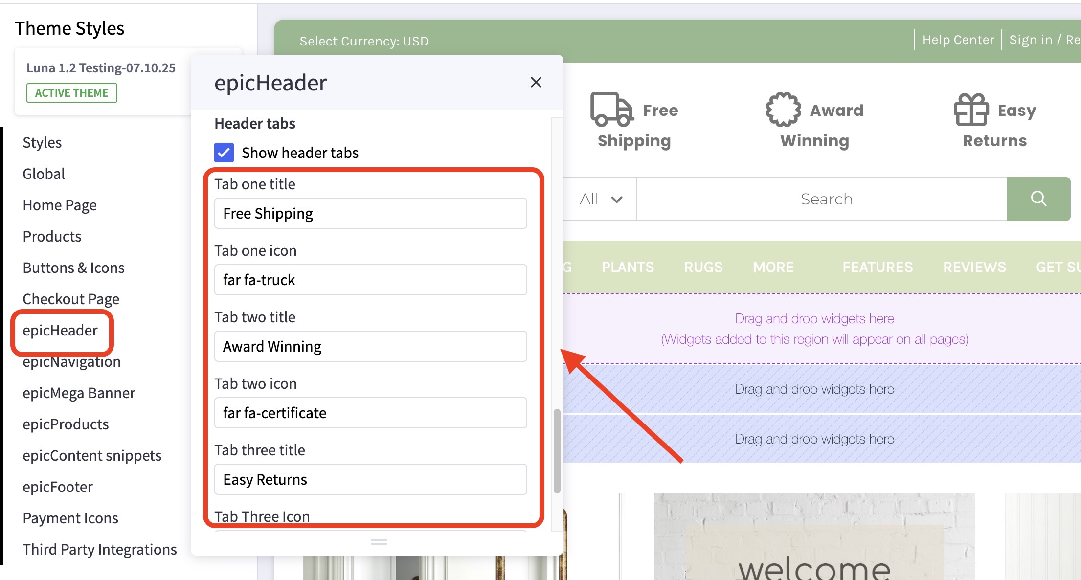Select PLANTS in the storefront navigation

click(x=628, y=267)
